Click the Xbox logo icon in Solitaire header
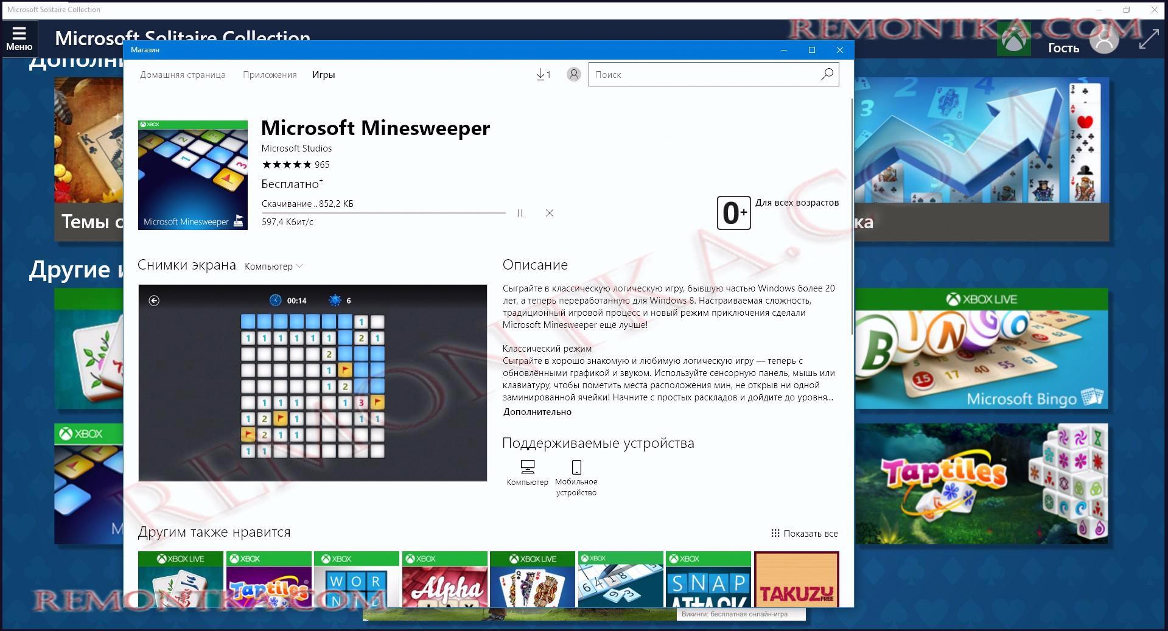1168x631 pixels. (x=1013, y=40)
